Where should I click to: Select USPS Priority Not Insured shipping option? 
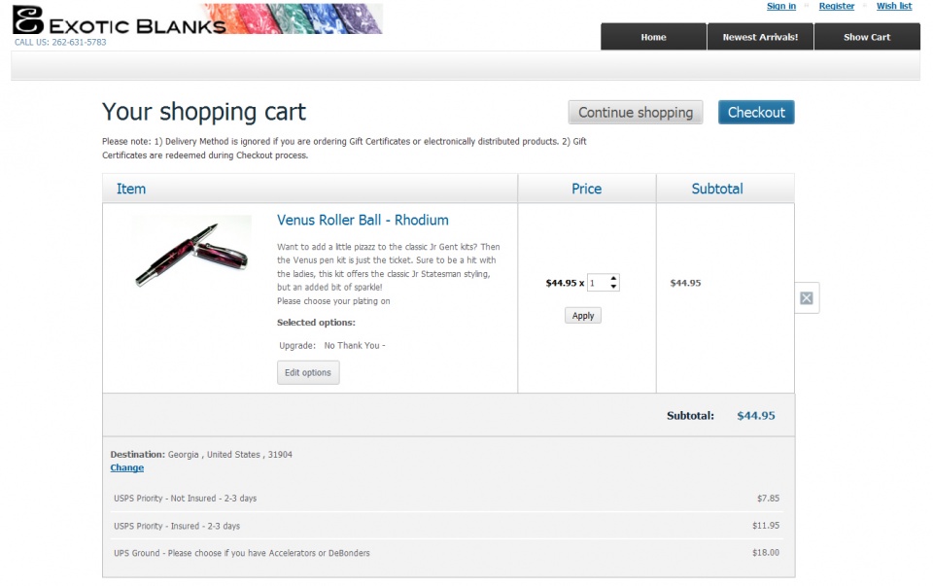185,499
